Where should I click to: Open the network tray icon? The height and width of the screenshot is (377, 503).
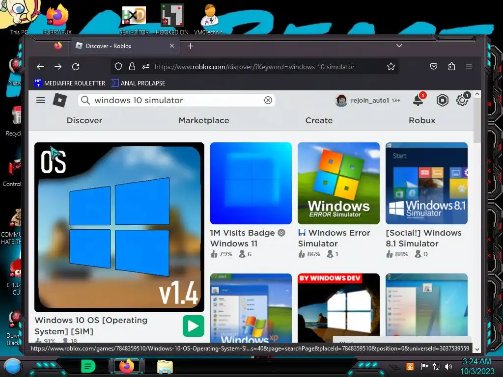[x=436, y=366]
